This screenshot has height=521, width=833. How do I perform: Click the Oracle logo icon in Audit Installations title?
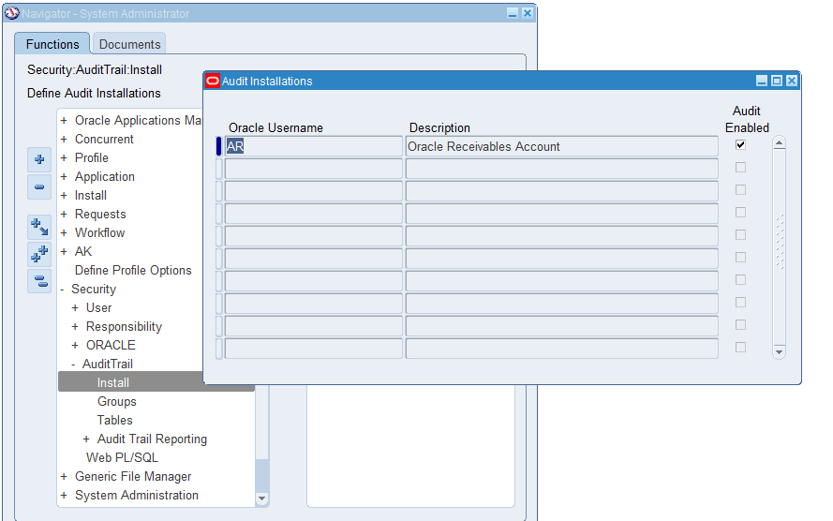point(213,81)
